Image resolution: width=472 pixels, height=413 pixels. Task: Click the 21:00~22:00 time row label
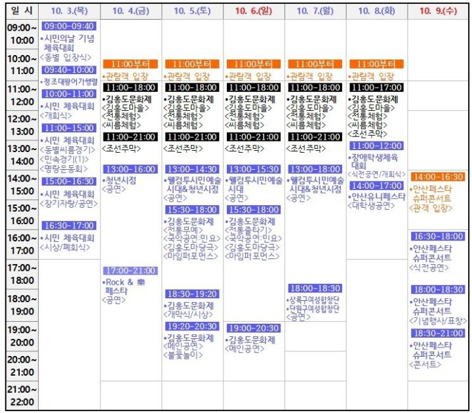22,395
